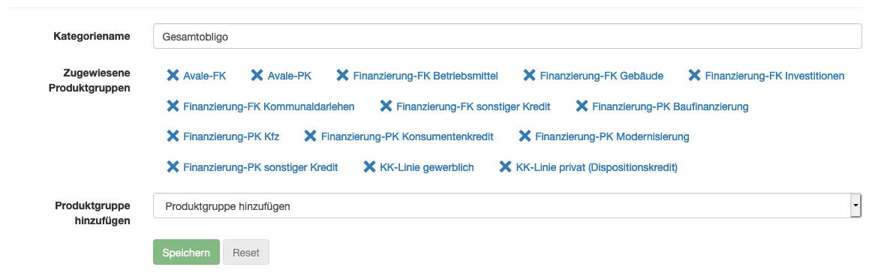Screen dimensions: 875x276
Task: Click X icon beside Finanzierung-FK Investitionen
Action: [694, 75]
